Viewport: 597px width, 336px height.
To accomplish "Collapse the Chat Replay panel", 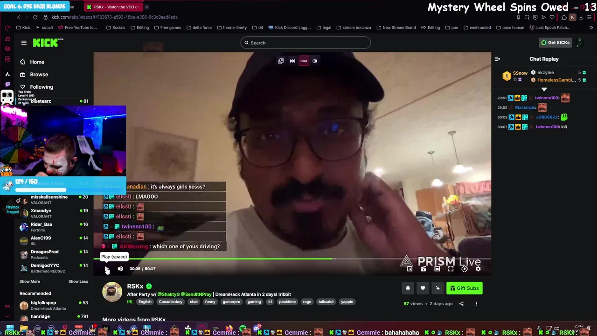I will [x=497, y=59].
